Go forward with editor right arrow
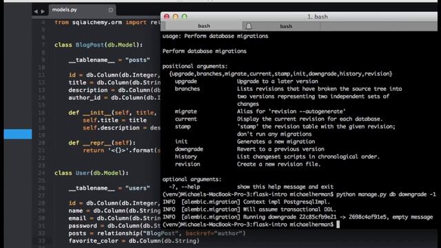 click(x=43, y=12)
